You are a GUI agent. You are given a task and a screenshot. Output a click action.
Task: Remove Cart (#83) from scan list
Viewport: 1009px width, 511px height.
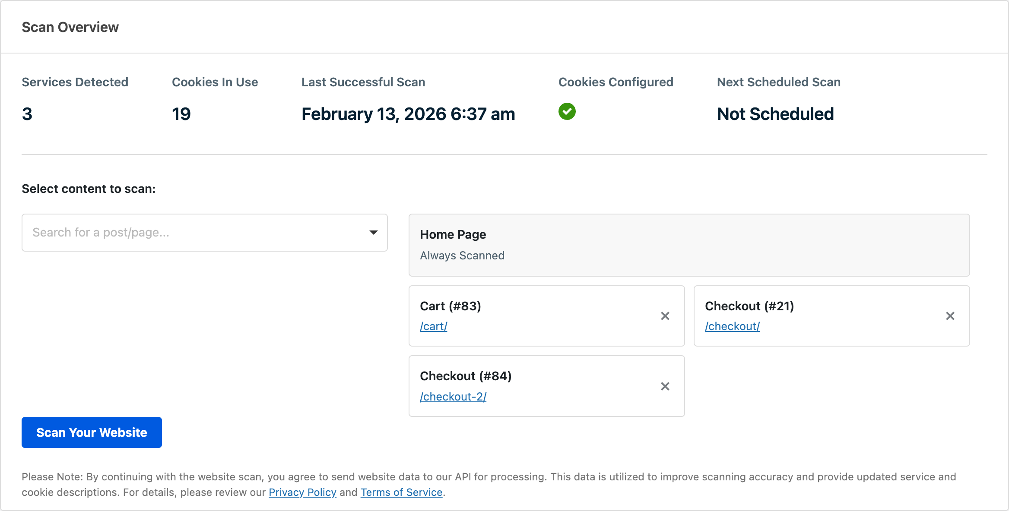[665, 316]
